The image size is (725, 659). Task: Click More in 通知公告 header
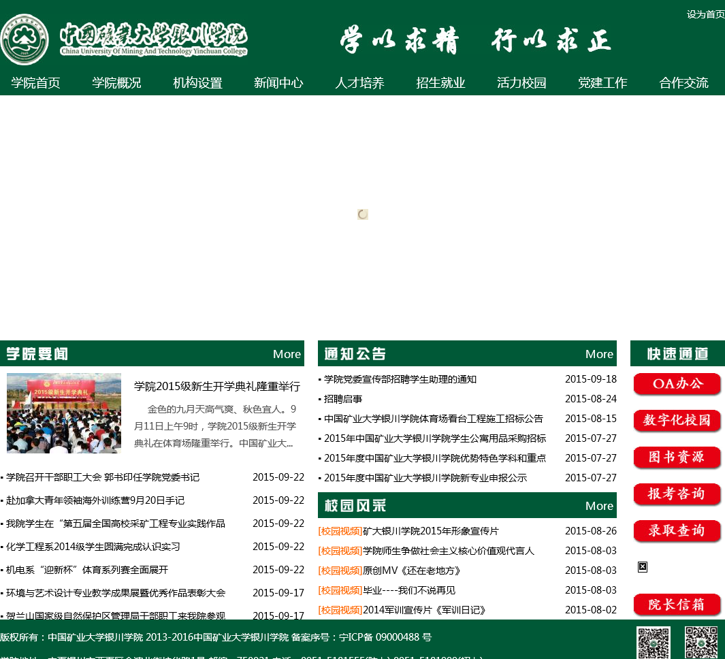pos(599,354)
